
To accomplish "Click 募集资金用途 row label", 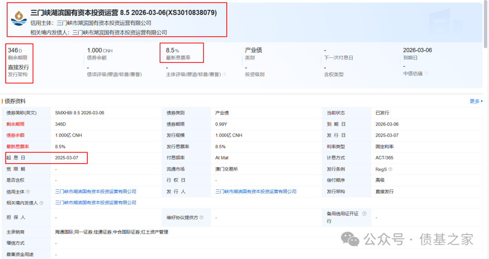I will coord(20,254).
